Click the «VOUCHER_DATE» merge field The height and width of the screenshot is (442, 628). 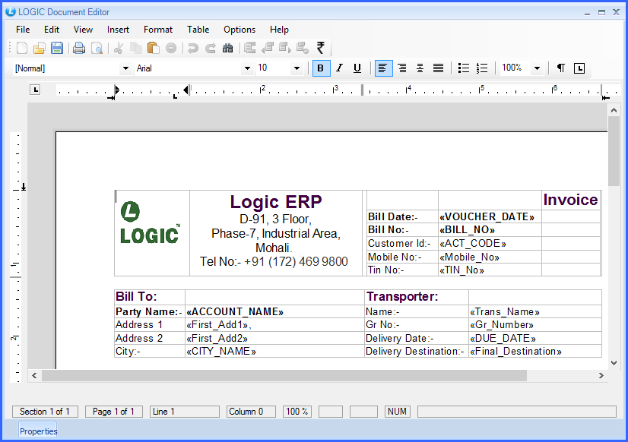(487, 216)
